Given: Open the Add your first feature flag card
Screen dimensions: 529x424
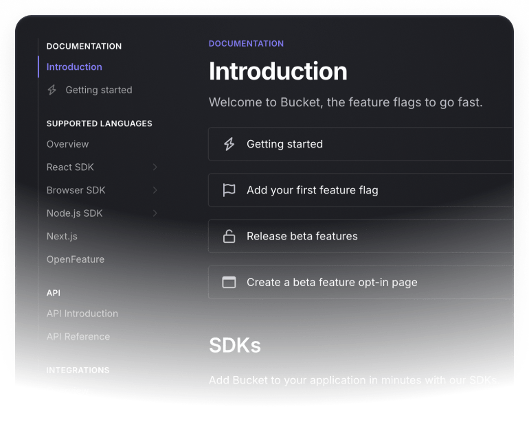Looking at the screenshot, I should tap(361, 190).
